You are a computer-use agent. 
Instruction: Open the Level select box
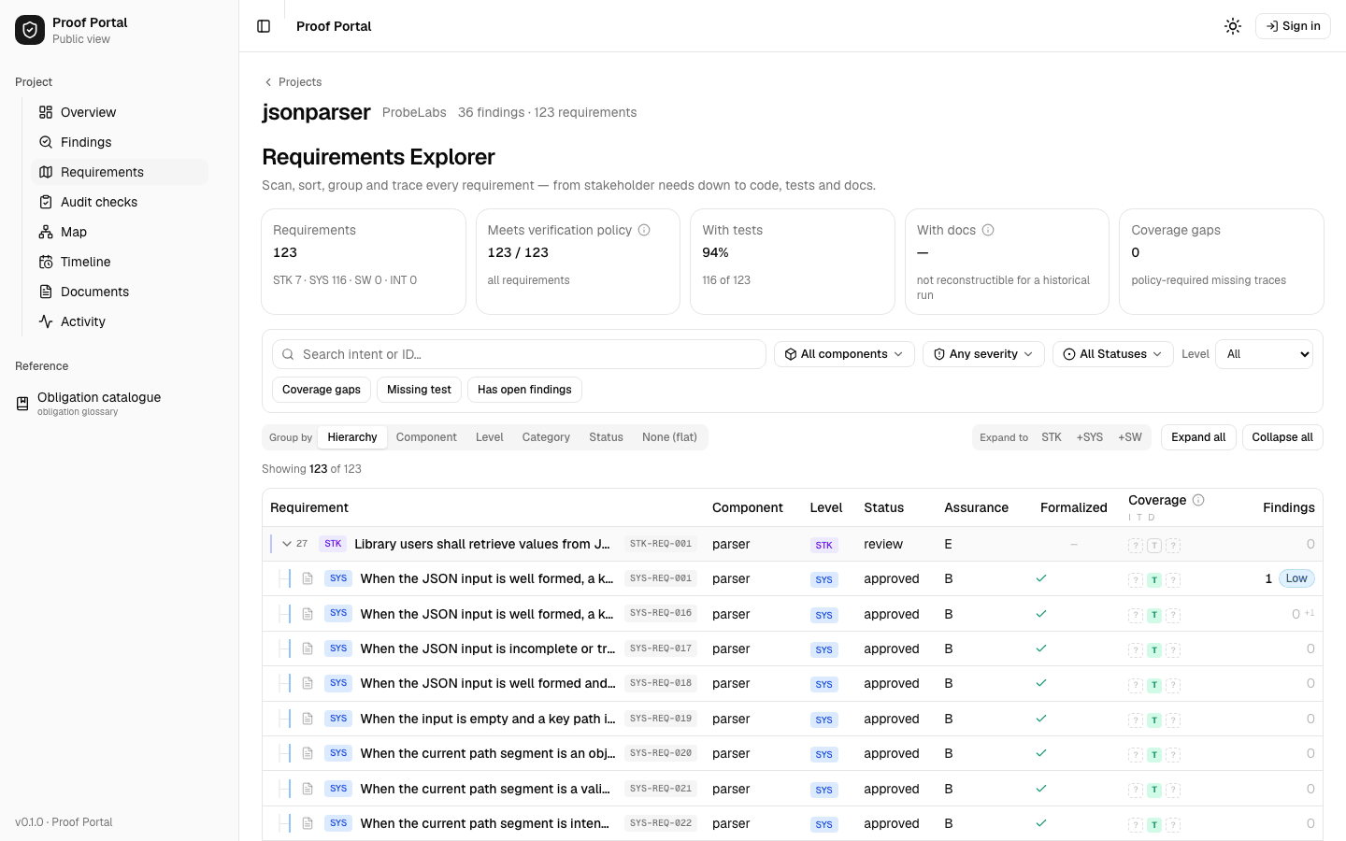tap(1264, 354)
